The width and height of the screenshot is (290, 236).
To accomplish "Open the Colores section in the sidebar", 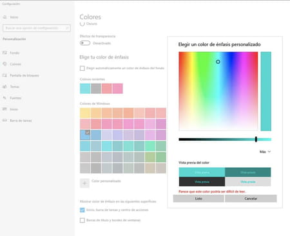I will tap(15, 64).
